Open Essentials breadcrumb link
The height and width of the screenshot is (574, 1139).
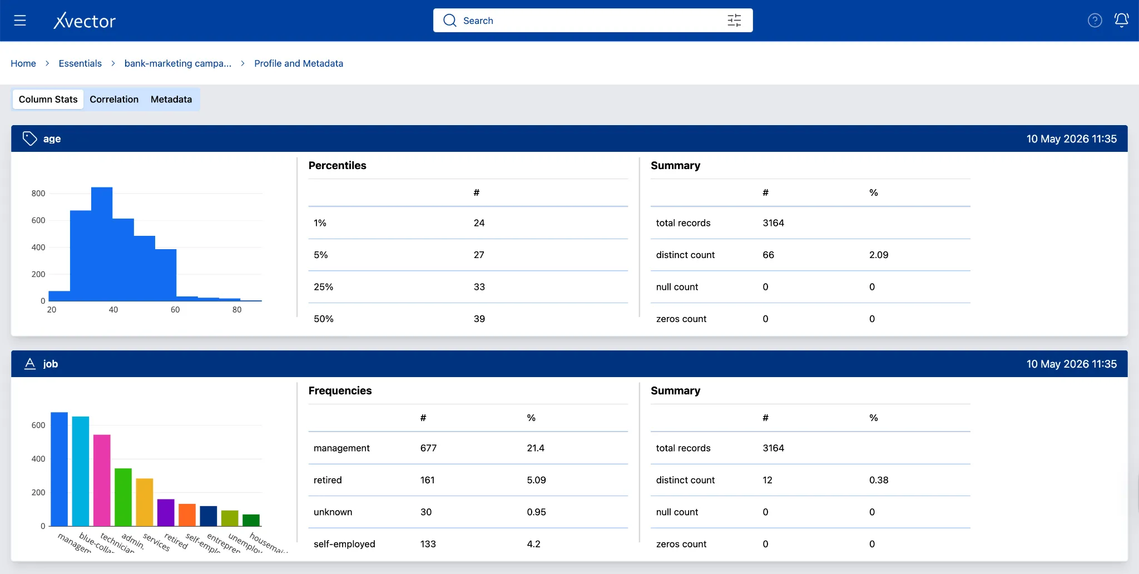(x=80, y=63)
